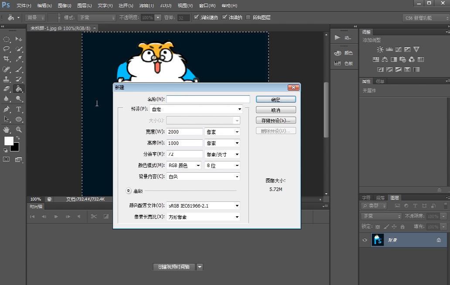Add a Photo Filter adjustment
The image size is (450, 285).
pos(403,59)
